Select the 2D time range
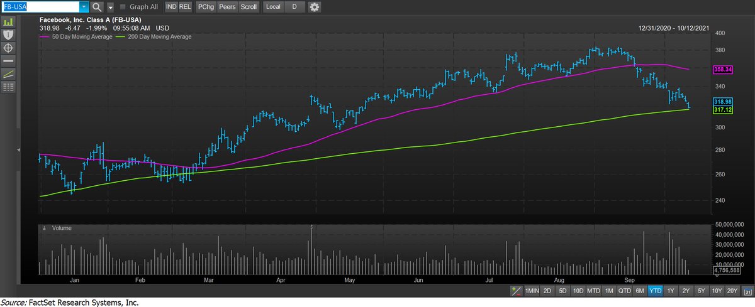The width and height of the screenshot is (755, 307). click(547, 291)
